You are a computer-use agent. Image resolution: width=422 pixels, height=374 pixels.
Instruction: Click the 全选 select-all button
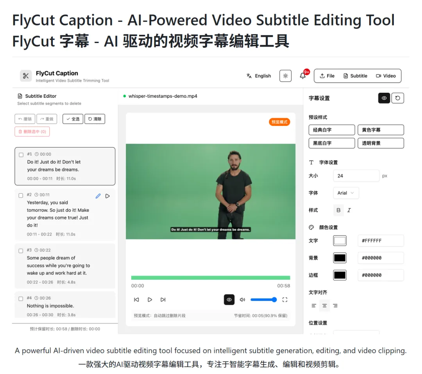(x=73, y=119)
